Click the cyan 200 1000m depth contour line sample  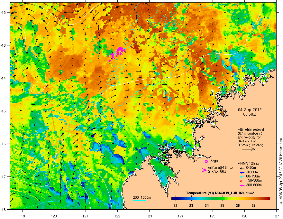pos(140,200)
